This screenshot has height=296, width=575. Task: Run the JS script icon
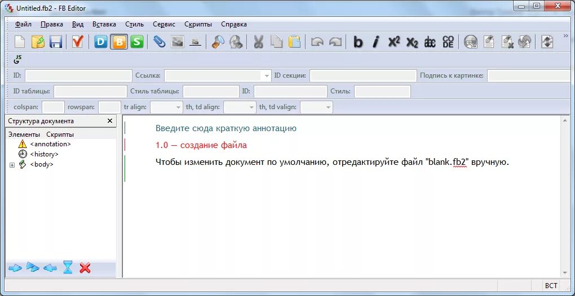17,60
